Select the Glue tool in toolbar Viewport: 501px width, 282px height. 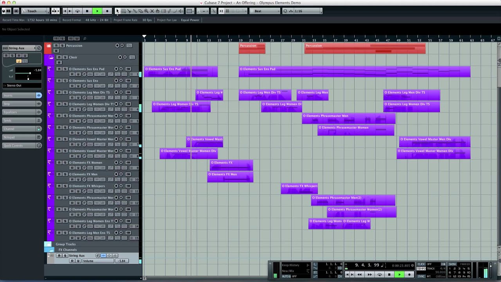pos(135,11)
